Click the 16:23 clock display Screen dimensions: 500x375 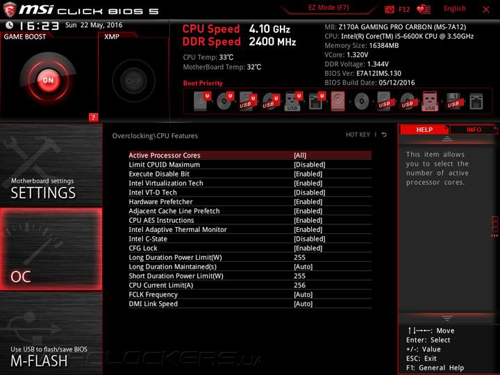(x=39, y=26)
